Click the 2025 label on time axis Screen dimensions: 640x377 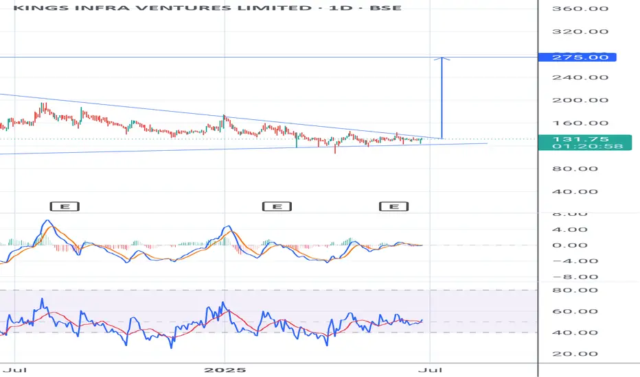[225, 370]
